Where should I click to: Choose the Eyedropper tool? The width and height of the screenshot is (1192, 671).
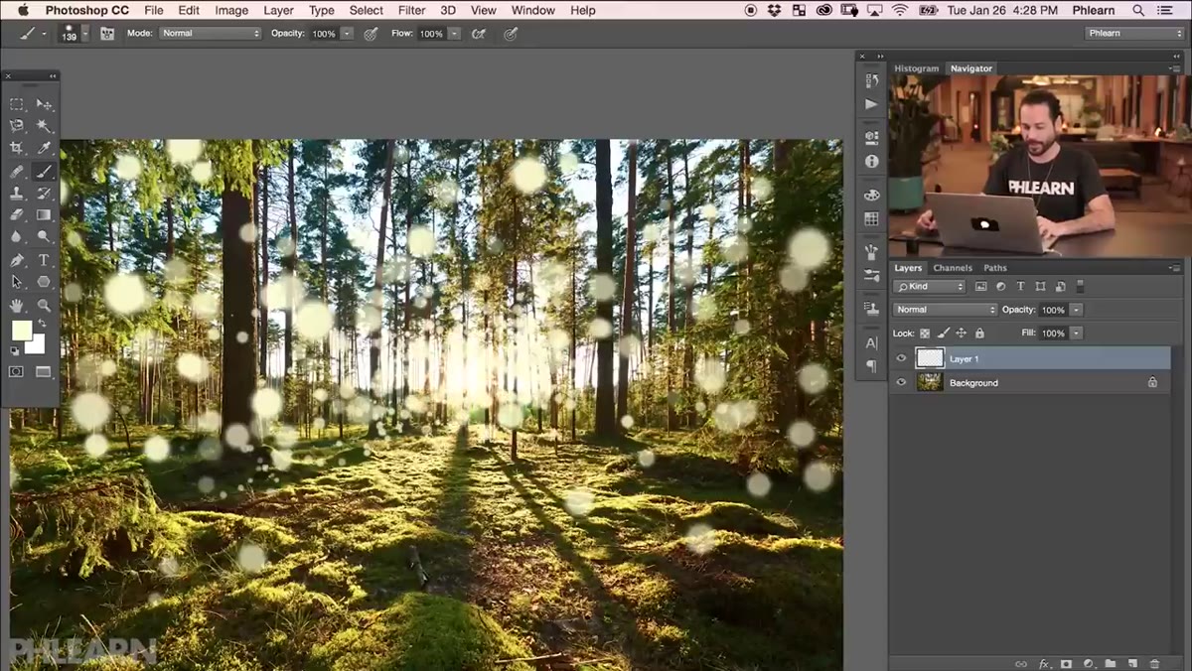point(44,148)
